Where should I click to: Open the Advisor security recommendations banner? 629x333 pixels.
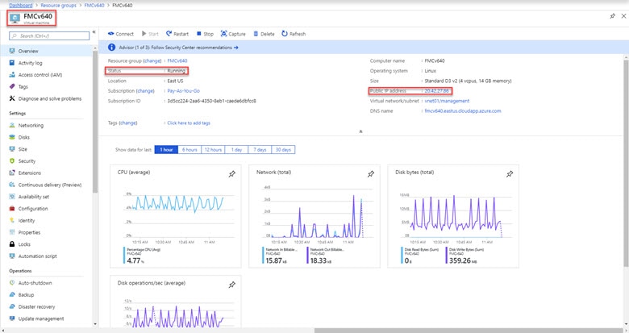coord(173,48)
